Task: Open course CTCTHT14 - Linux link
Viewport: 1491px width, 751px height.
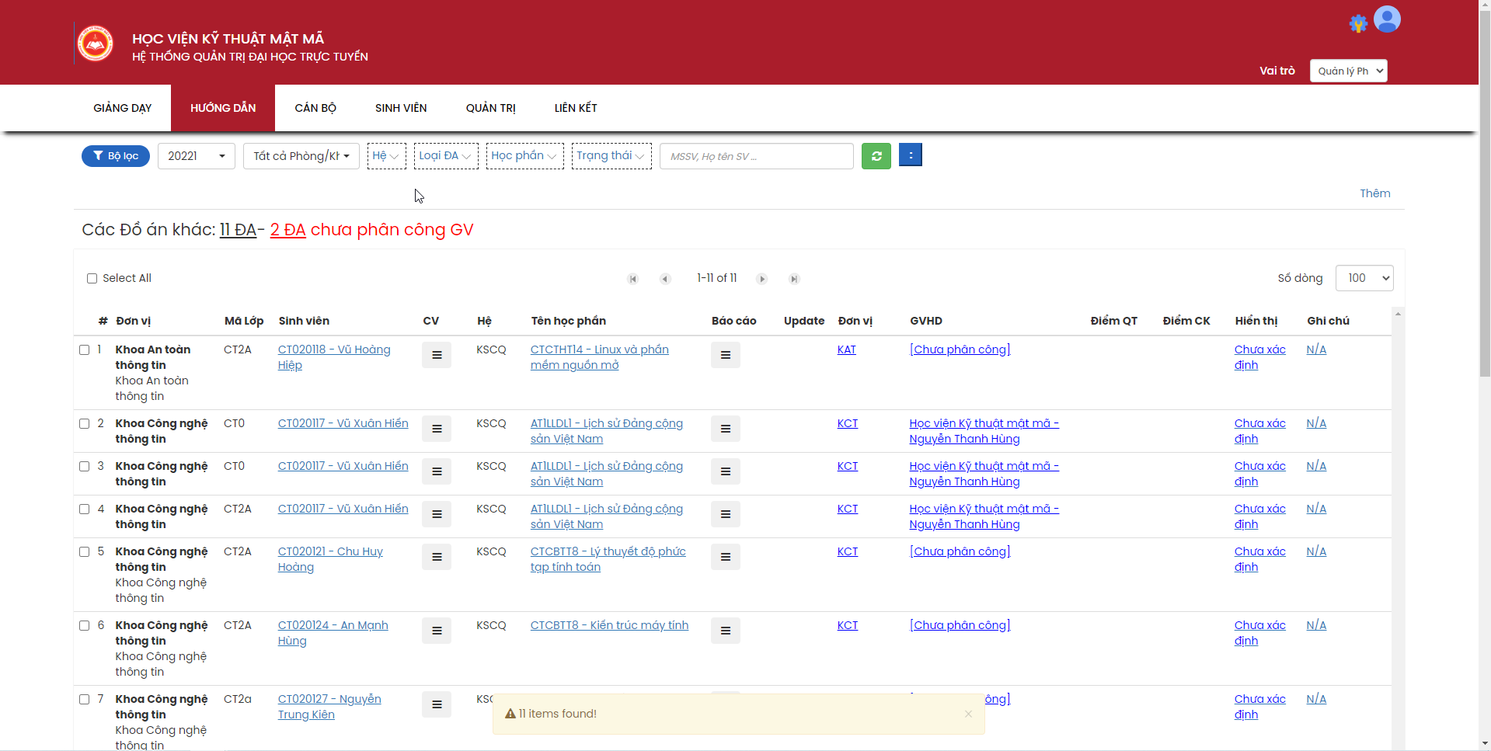Action: pyautogui.click(x=600, y=357)
